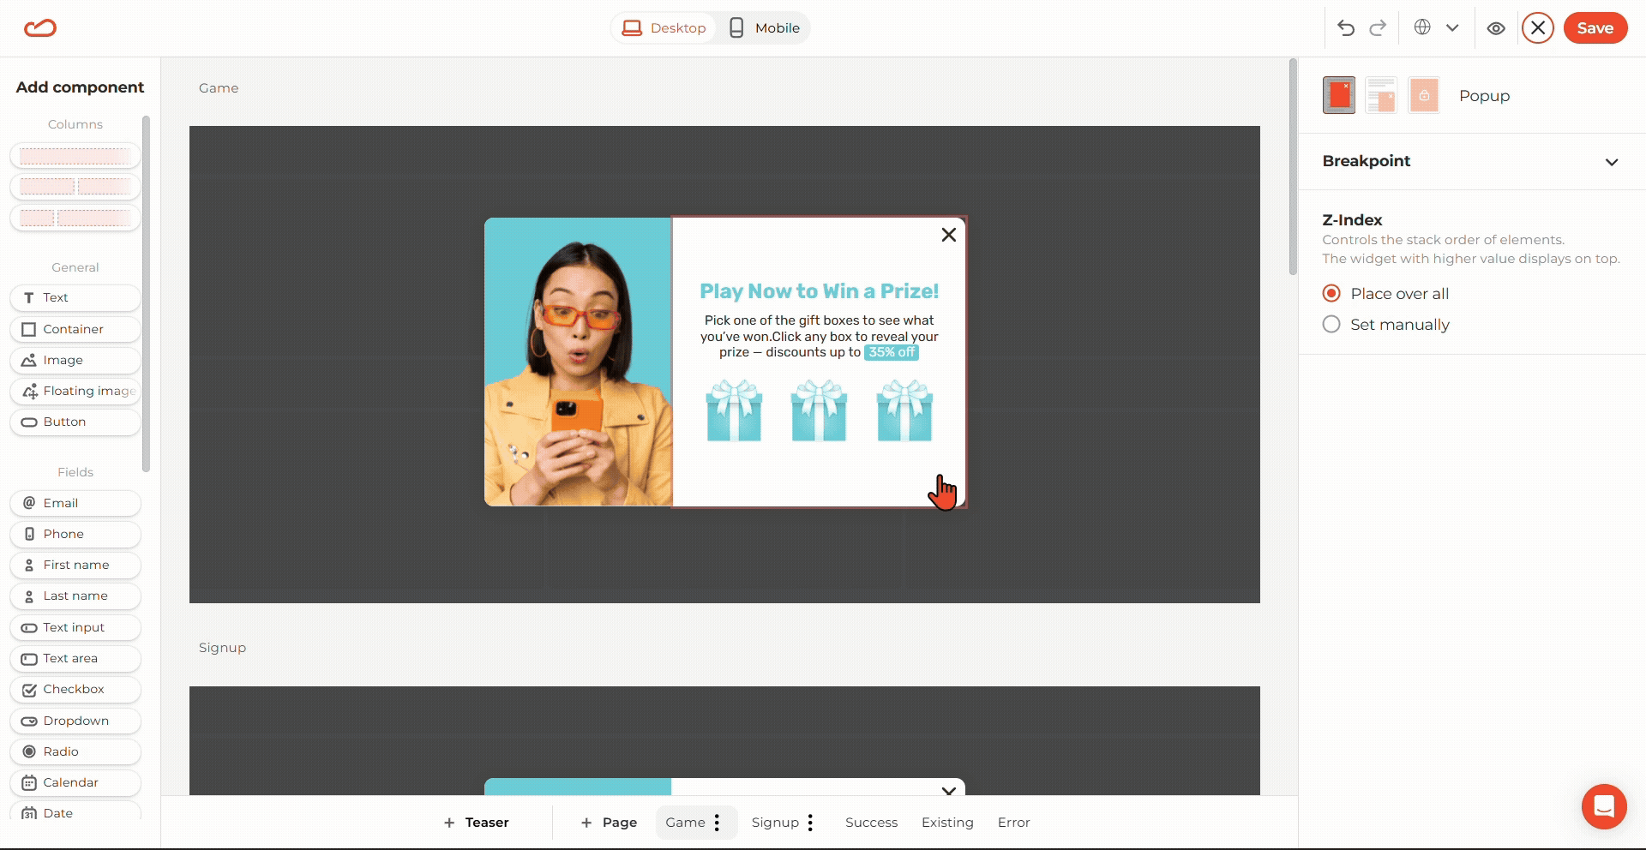
Task: Click the cloud logo in top-left
Action: (40, 28)
